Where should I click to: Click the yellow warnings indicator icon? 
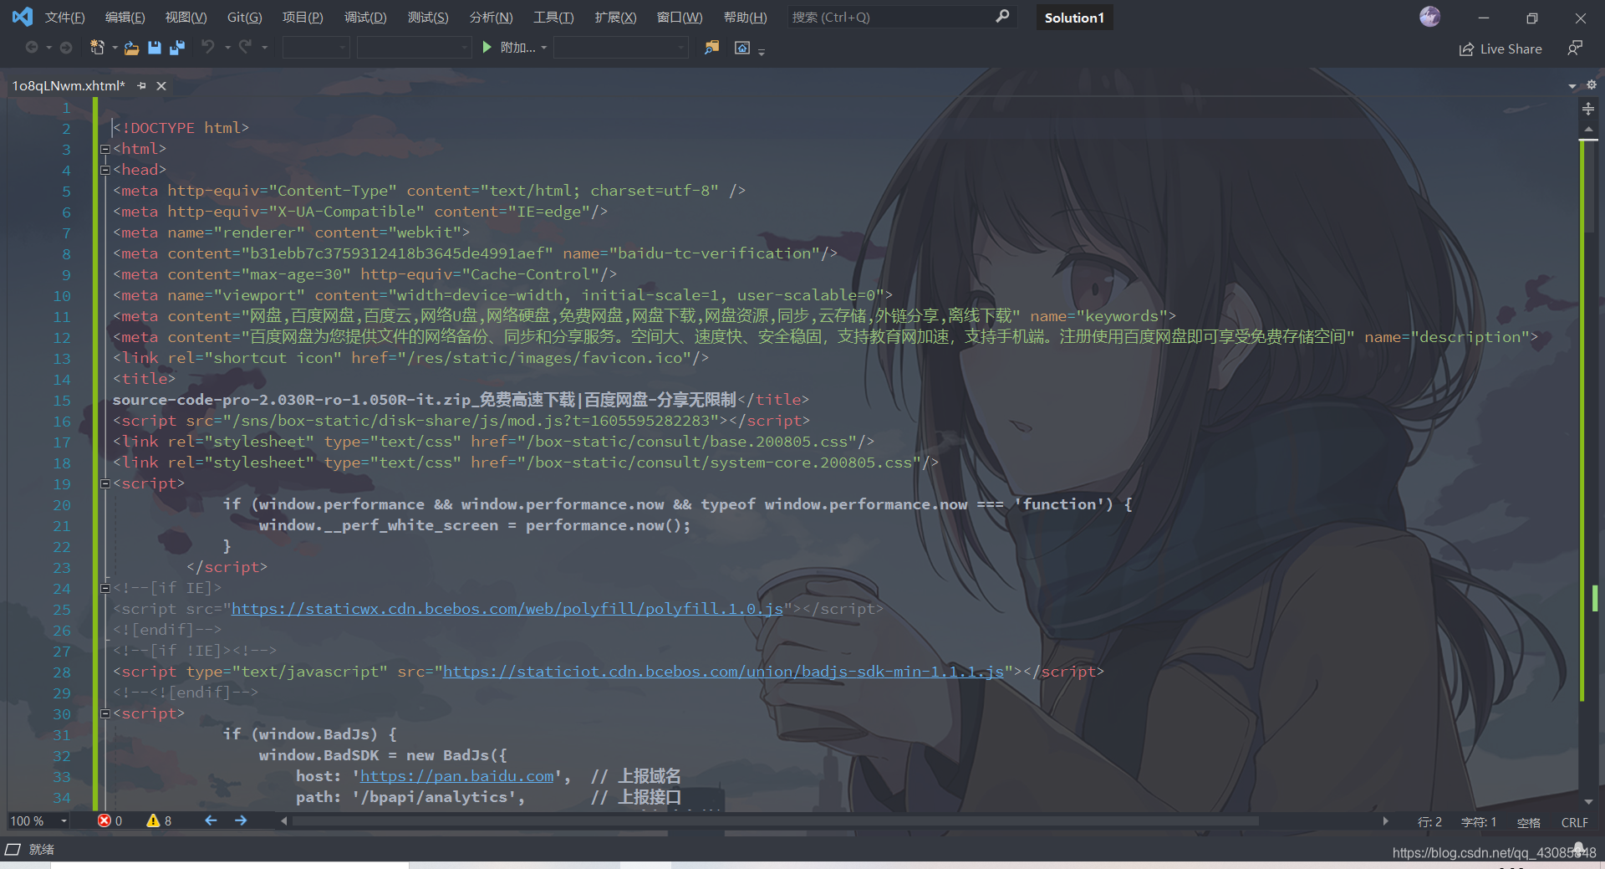click(x=153, y=820)
